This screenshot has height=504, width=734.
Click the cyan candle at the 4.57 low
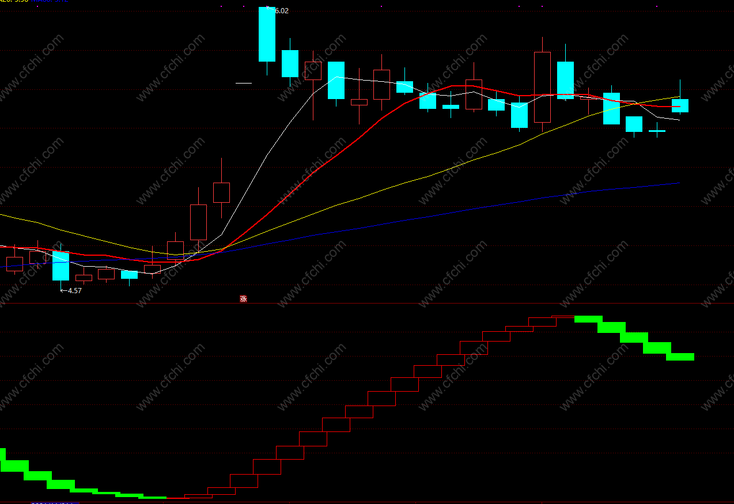pyautogui.click(x=60, y=266)
